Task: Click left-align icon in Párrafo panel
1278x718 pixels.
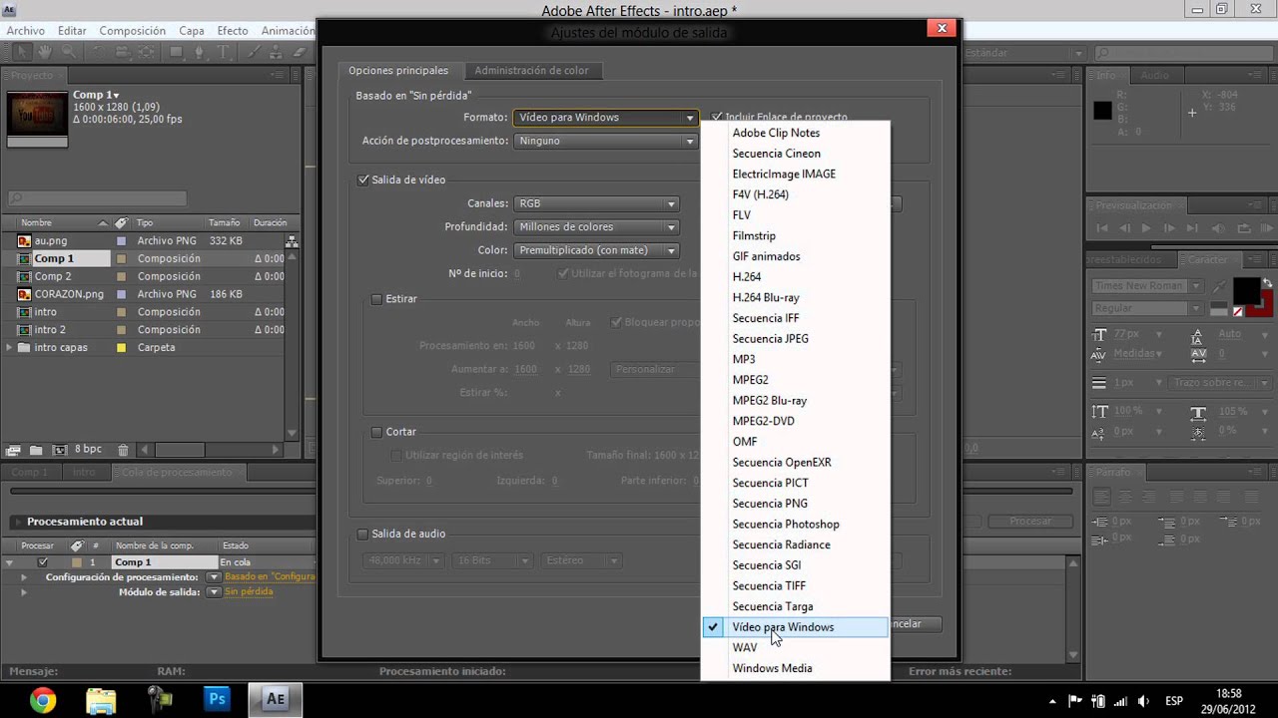Action: [1102, 496]
